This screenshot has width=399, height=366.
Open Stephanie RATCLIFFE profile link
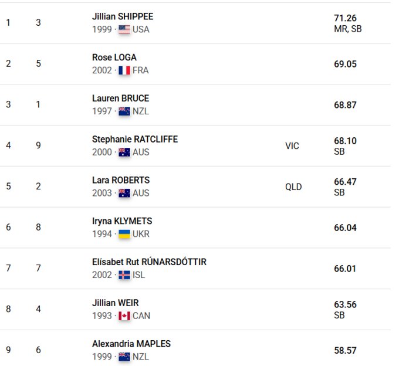(x=135, y=139)
